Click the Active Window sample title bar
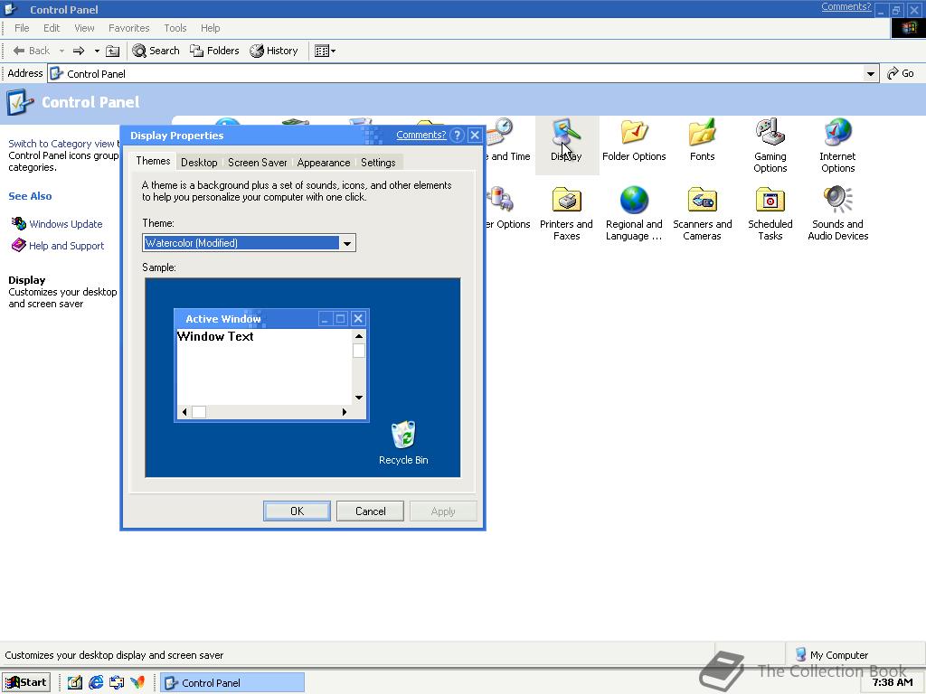 (x=271, y=319)
